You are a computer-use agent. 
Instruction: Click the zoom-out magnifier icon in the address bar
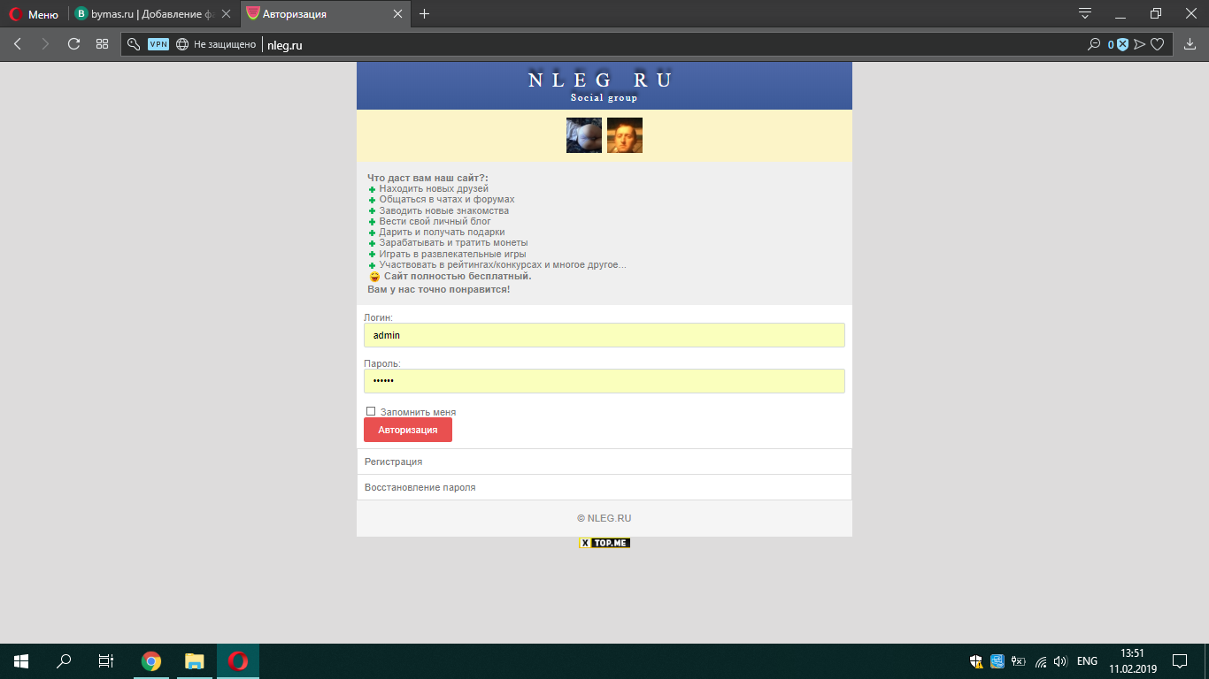[1094, 44]
